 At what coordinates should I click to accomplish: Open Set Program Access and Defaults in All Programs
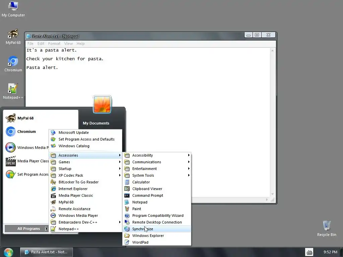point(85,139)
